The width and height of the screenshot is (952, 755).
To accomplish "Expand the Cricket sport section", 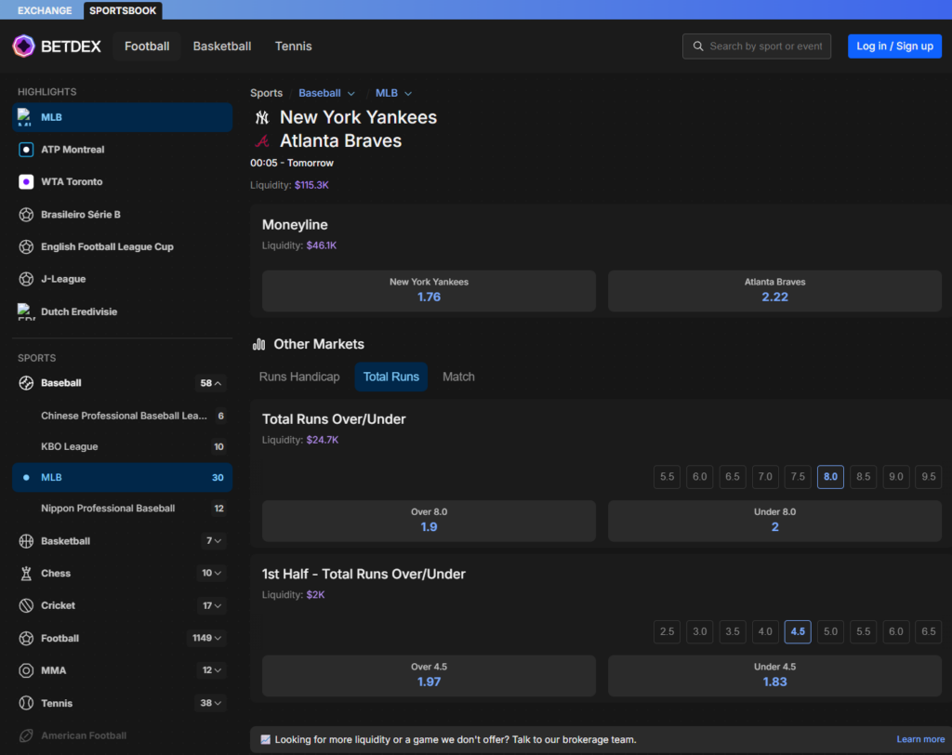I will pyautogui.click(x=212, y=605).
